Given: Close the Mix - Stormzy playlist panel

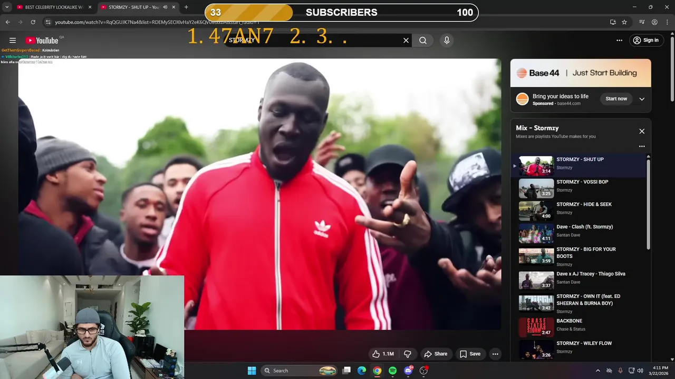Looking at the screenshot, I should 642,131.
